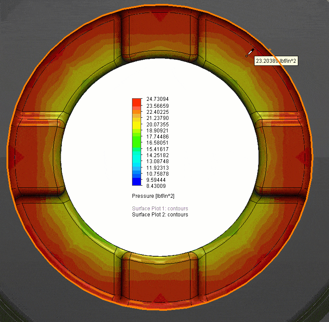Pick the red band atop the color legend

[x=137, y=102]
